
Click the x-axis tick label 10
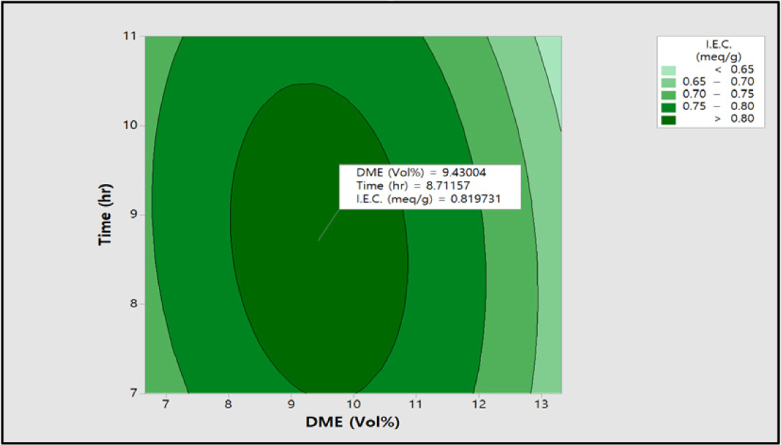tap(354, 405)
